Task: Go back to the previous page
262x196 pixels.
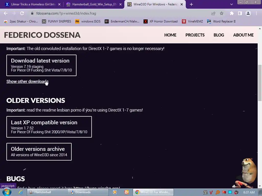Action: [6, 13]
